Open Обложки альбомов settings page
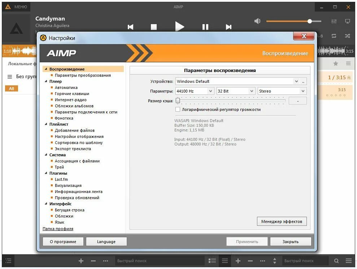 tap(74, 106)
